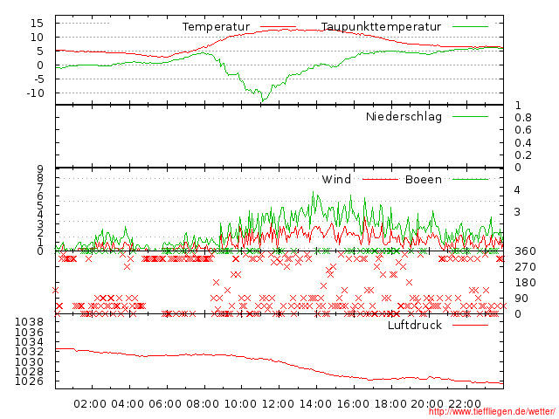This screenshot has width=559, height=419.
Task: Select the 270 wind direction axis value
Action: point(525,267)
